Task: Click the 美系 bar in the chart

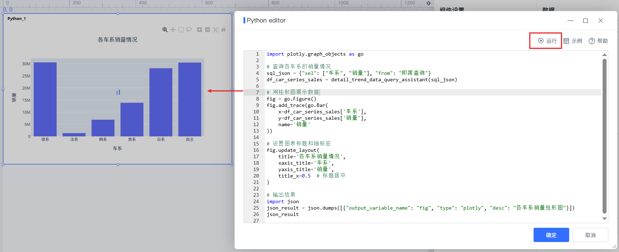Action: click(x=132, y=119)
